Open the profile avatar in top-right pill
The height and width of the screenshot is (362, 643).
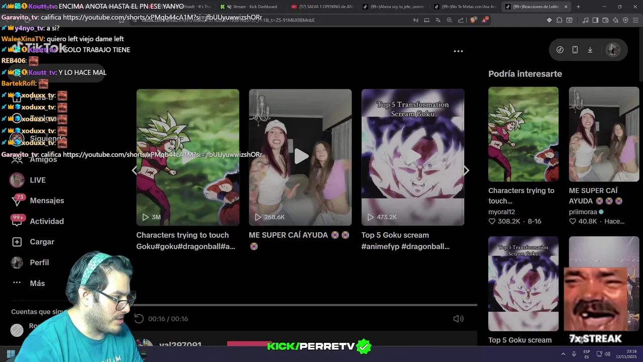612,50
